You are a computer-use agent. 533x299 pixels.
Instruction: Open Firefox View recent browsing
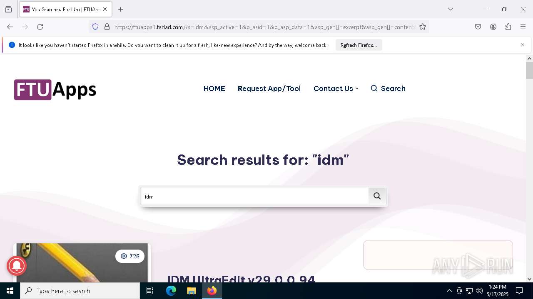click(x=8, y=9)
